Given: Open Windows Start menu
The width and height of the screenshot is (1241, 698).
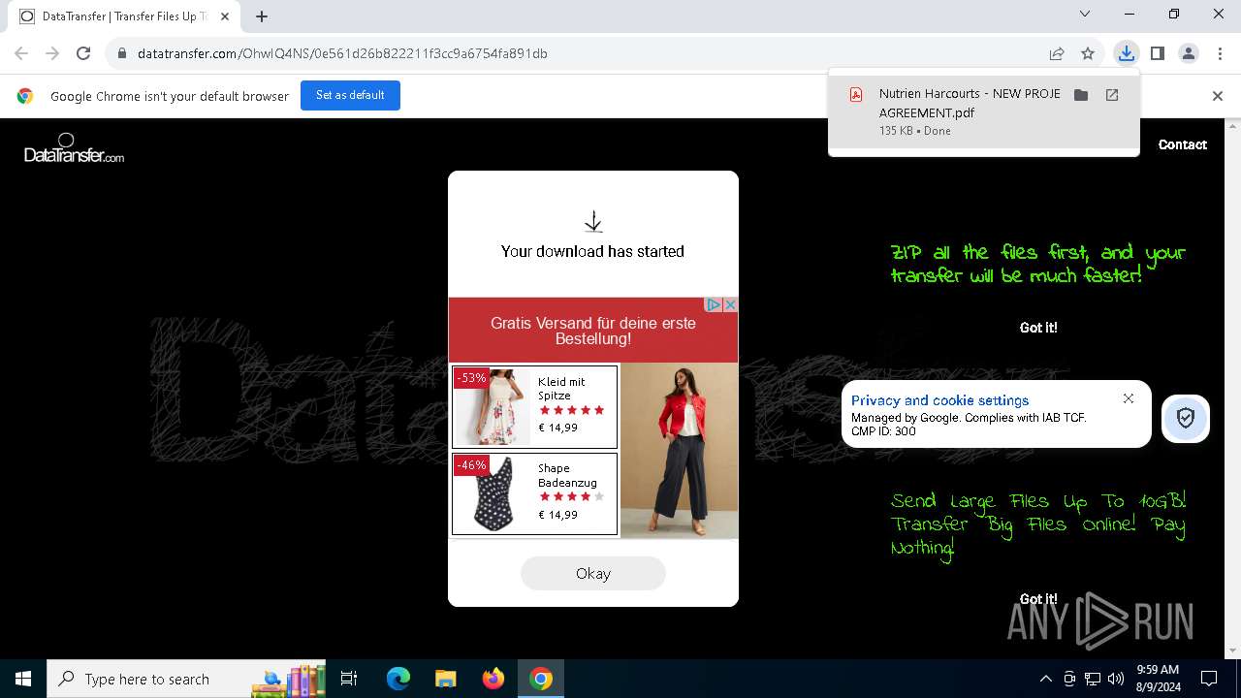Looking at the screenshot, I should point(23,679).
